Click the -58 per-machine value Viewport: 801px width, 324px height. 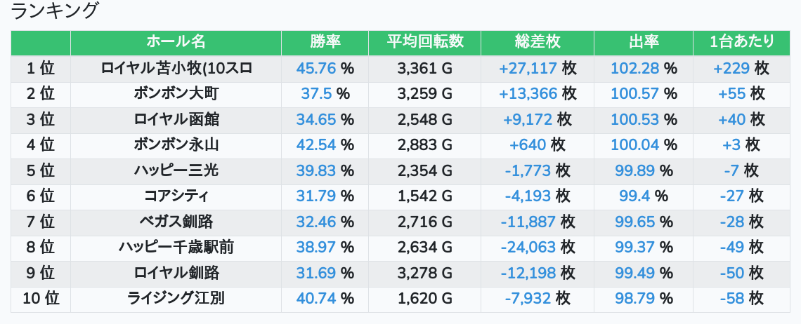tap(731, 299)
